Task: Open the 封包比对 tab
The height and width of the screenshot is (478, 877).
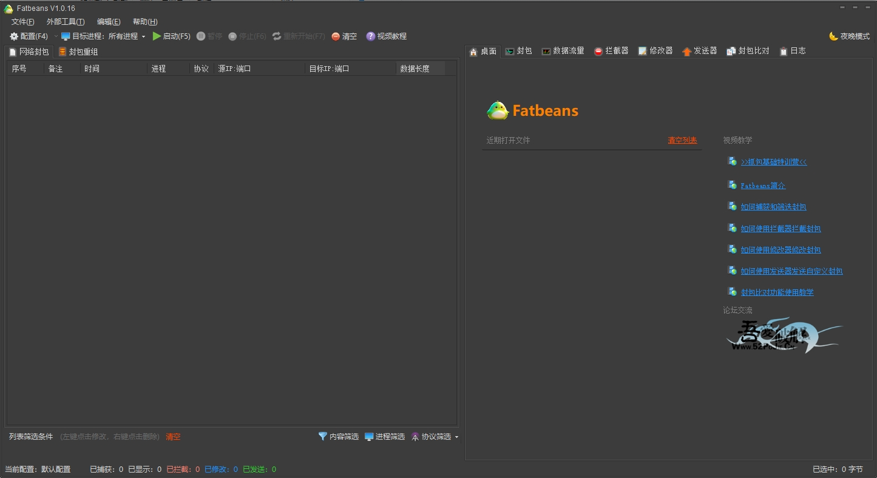Action: (x=748, y=51)
